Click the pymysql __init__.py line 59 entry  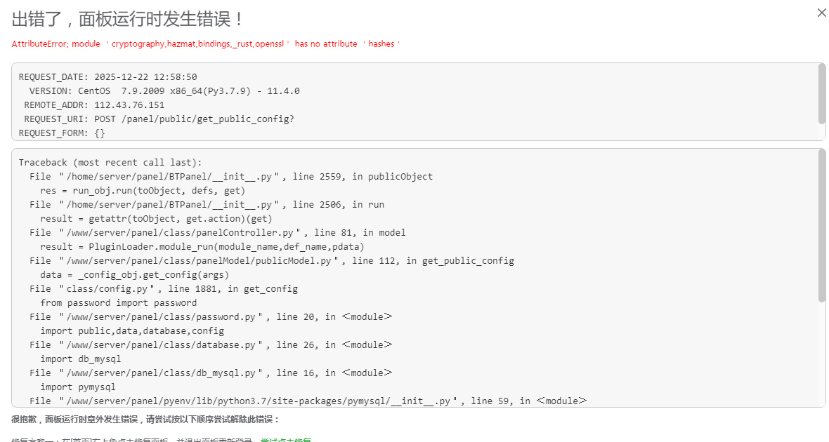(308, 401)
